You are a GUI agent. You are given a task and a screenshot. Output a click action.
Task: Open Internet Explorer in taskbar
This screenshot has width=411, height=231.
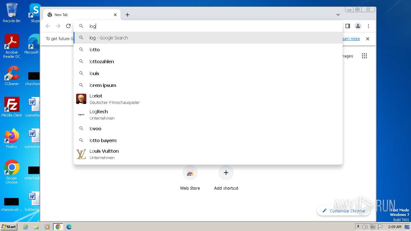tap(26, 227)
